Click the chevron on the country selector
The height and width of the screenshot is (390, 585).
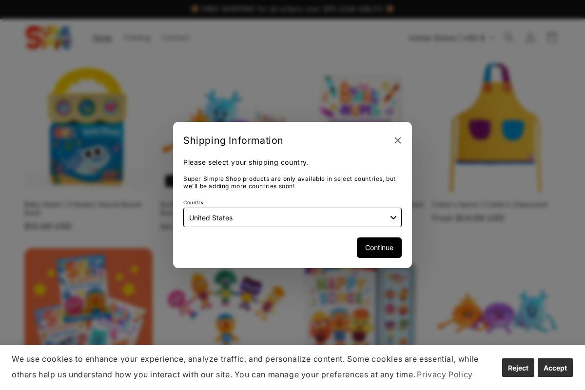coord(492,38)
